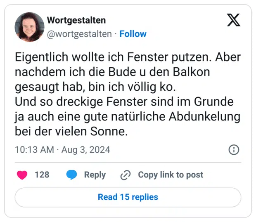Like the post with the heart icon
Screen dimensions: 256x222
point(22,175)
